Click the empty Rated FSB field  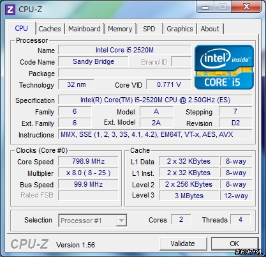coord(88,196)
